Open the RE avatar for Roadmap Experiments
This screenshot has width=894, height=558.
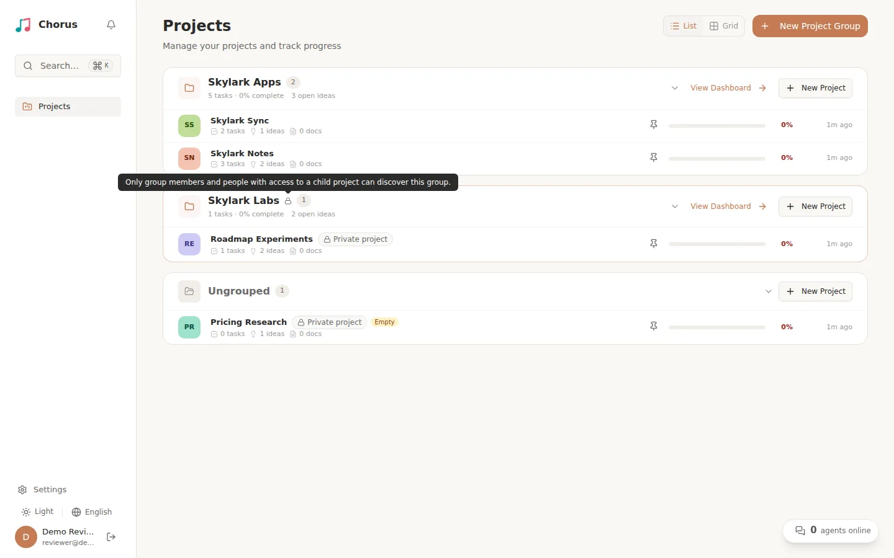click(189, 244)
